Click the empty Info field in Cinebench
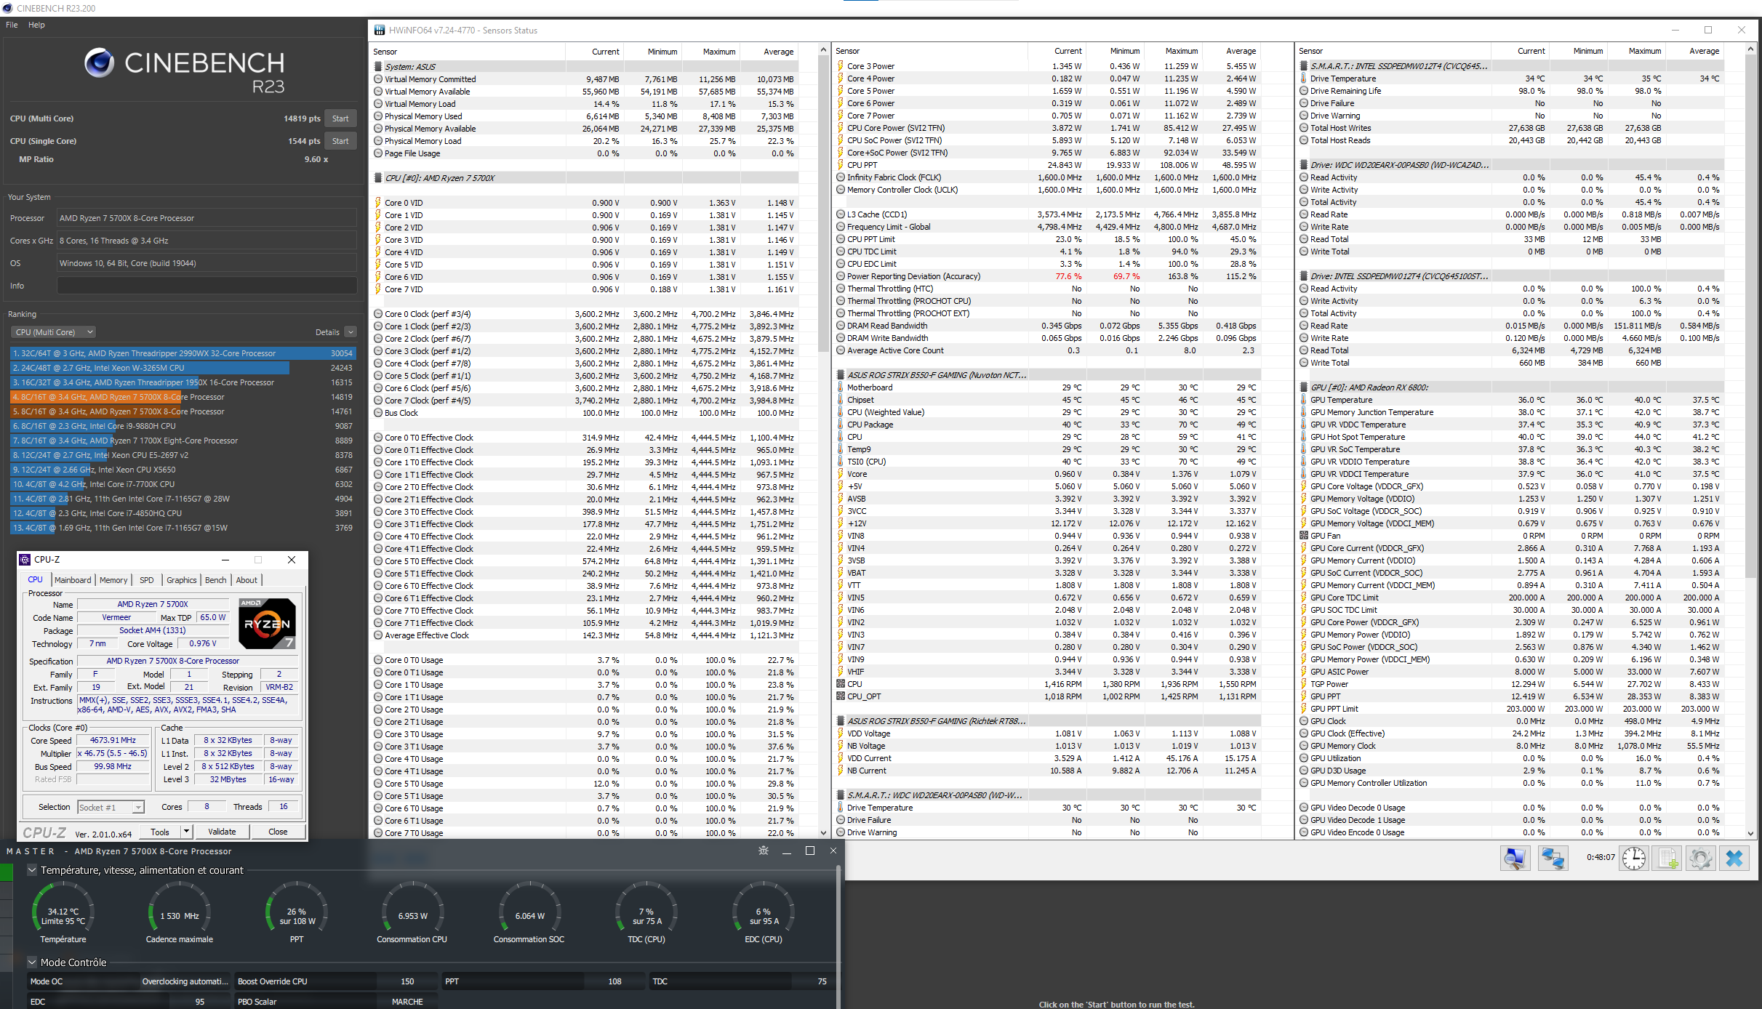This screenshot has height=1009, width=1762. coord(207,286)
